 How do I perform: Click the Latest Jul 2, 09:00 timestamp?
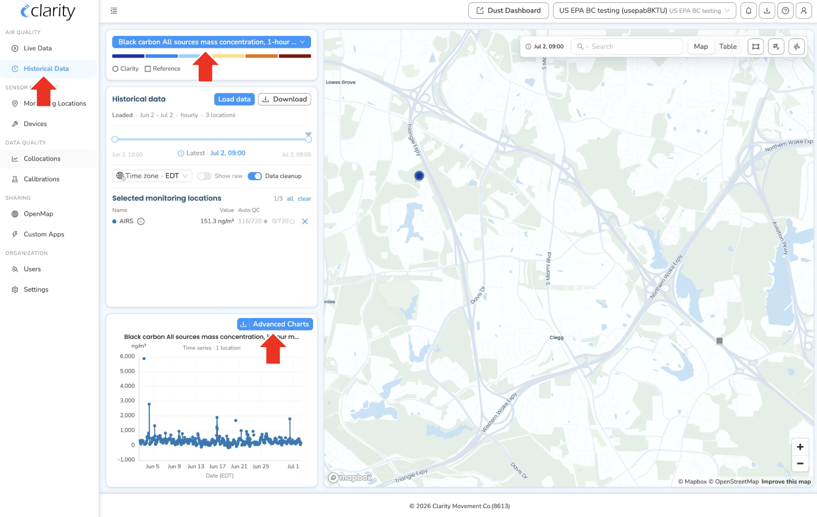(228, 153)
